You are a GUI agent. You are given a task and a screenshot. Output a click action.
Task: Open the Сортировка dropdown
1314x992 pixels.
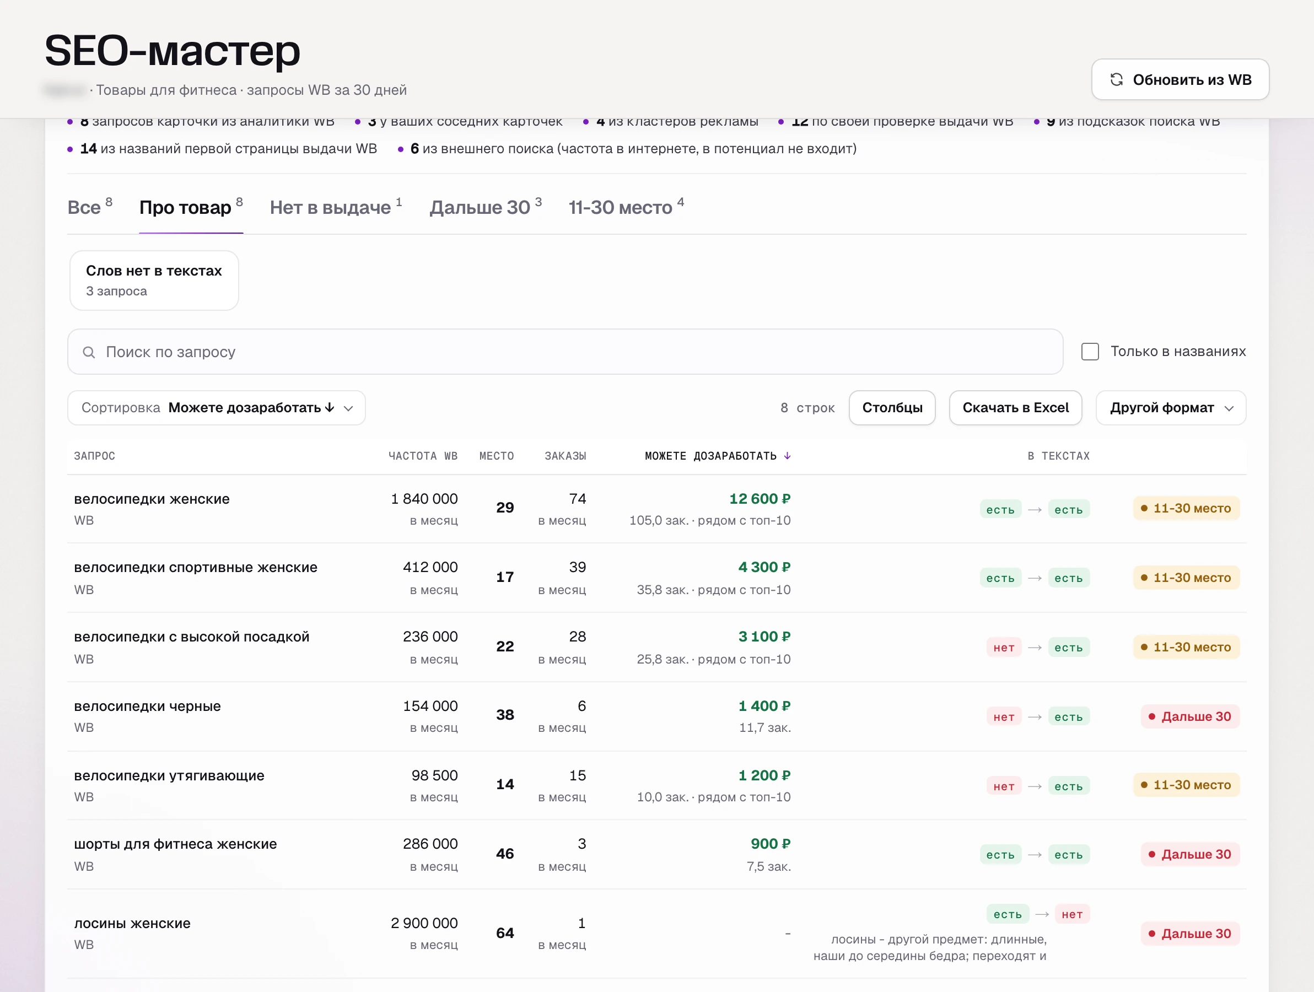(216, 407)
